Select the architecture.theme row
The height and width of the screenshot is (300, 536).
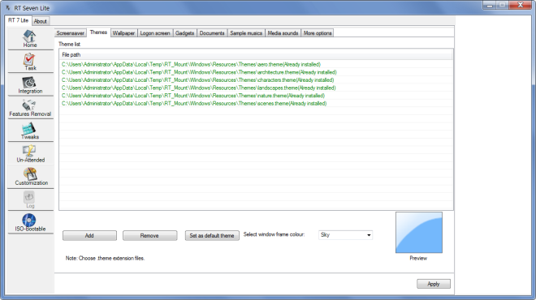click(256, 72)
